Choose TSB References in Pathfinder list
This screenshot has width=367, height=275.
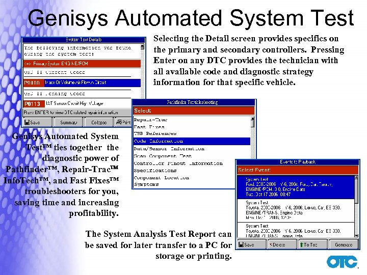point(155,133)
